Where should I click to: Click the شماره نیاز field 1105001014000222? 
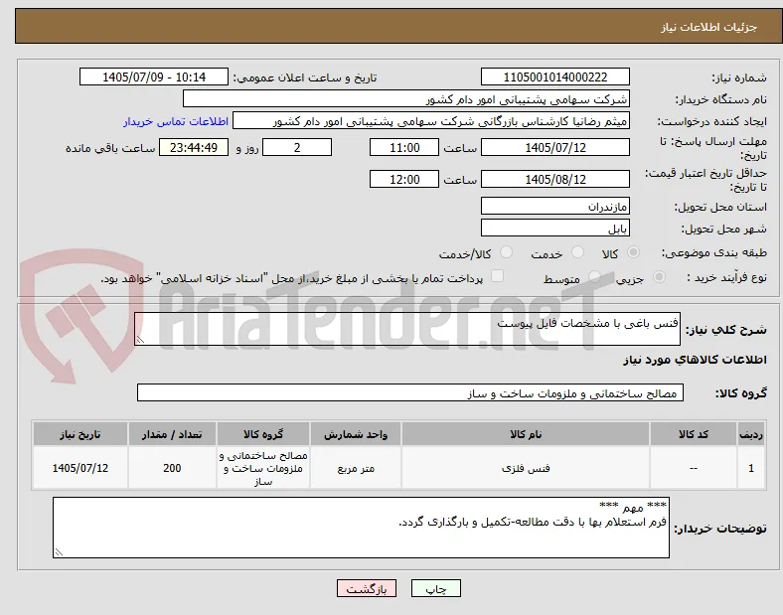pyautogui.click(x=555, y=77)
